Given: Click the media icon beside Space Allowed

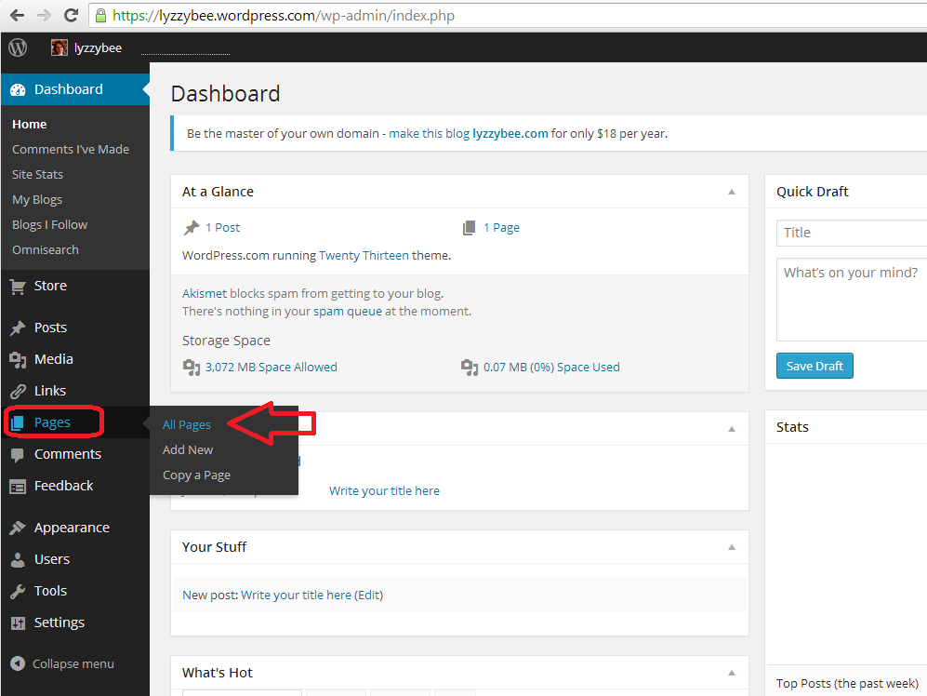Looking at the screenshot, I should (191, 368).
